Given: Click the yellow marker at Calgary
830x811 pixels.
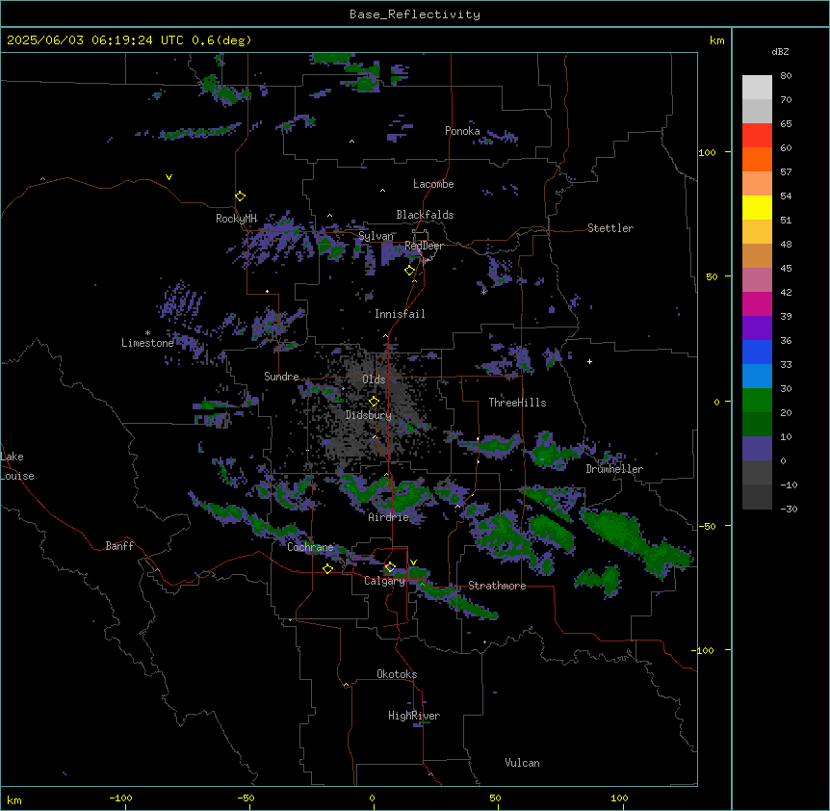Looking at the screenshot, I should 390,567.
